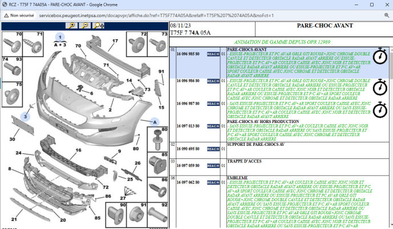This screenshot has width=393, height=229.
Task: Select fastener thumbnail numbered 90
Action: coord(116,215)
